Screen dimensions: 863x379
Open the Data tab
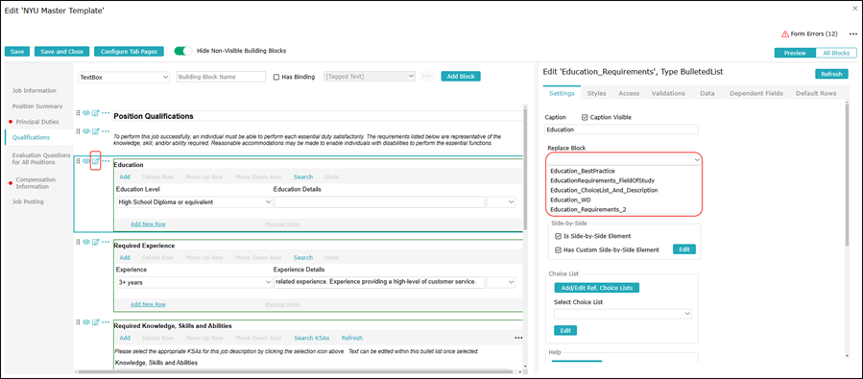pos(707,93)
